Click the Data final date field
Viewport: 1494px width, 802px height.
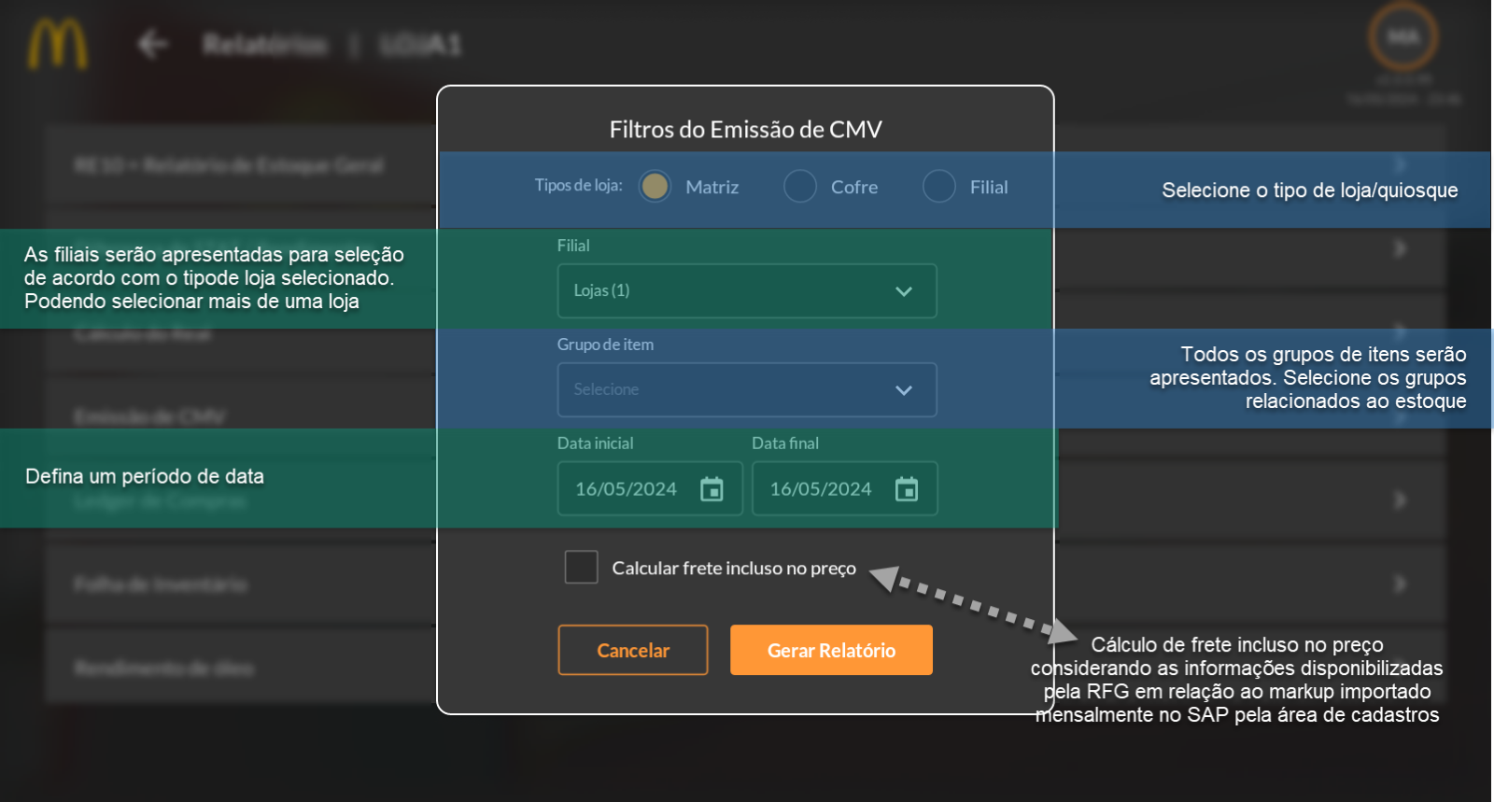[x=844, y=488]
